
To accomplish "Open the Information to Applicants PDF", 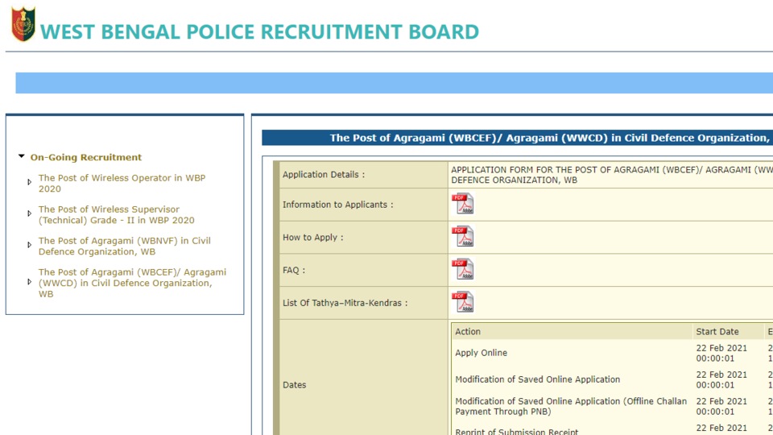I will (462, 204).
